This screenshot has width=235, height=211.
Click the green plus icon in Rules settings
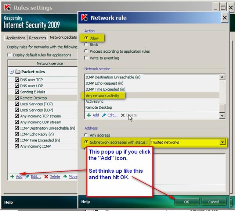[x=12, y=176]
